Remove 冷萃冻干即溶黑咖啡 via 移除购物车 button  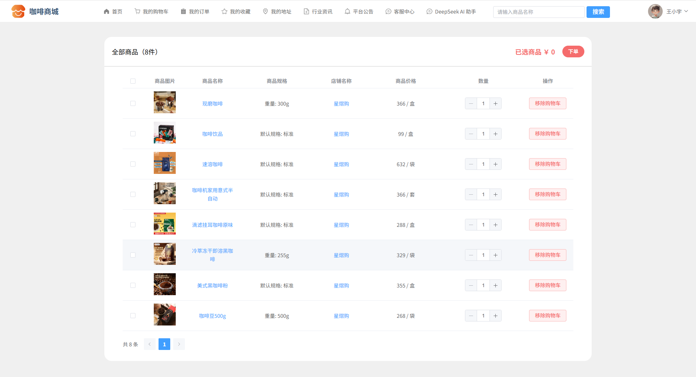(547, 255)
